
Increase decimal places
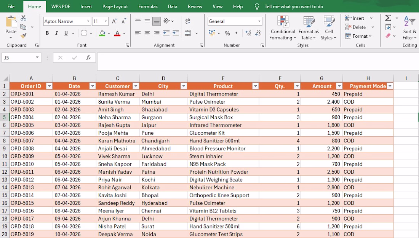pyautogui.click(x=248, y=33)
